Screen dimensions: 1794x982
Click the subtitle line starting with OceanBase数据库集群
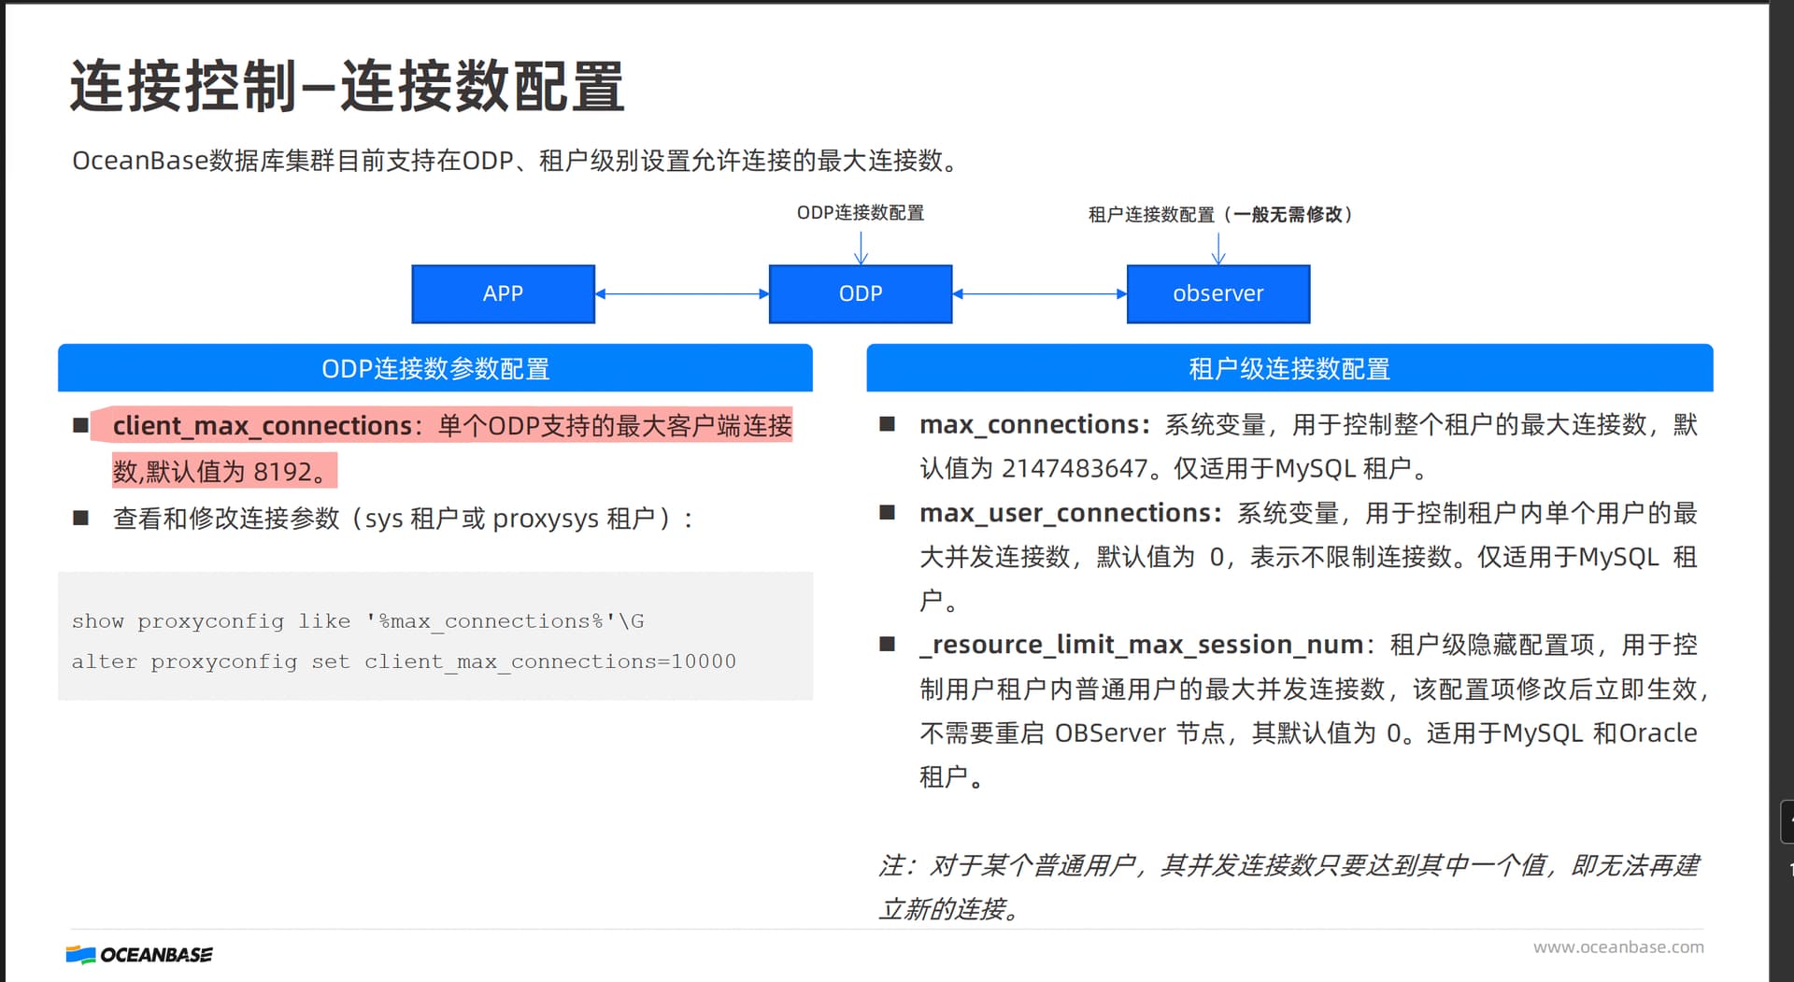(x=516, y=161)
